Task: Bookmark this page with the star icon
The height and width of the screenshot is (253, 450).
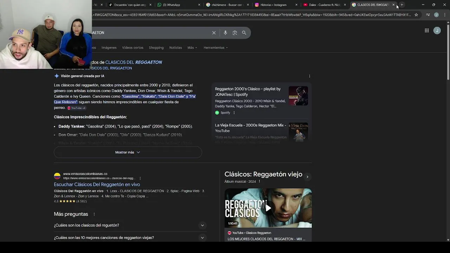Action: coord(416,15)
